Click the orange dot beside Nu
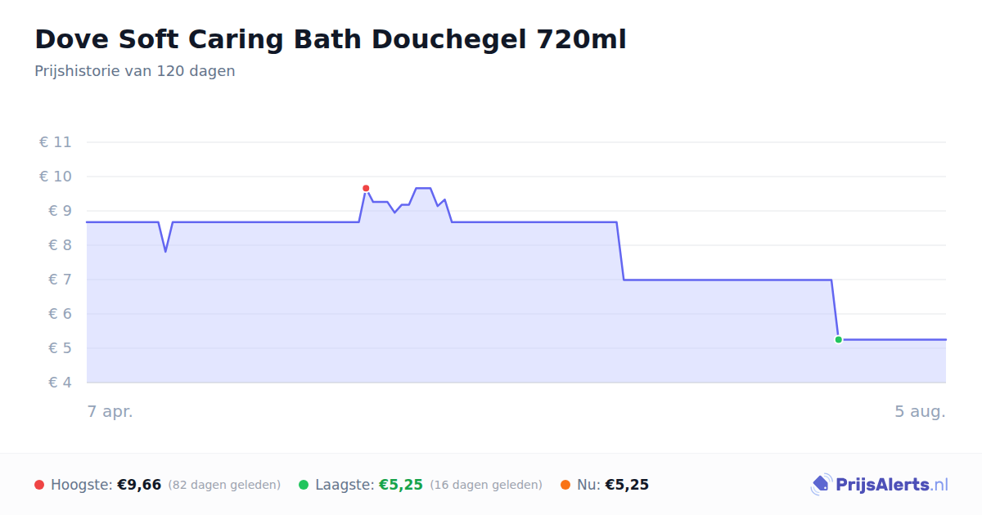Viewport: 982px width, 515px height. [565, 485]
